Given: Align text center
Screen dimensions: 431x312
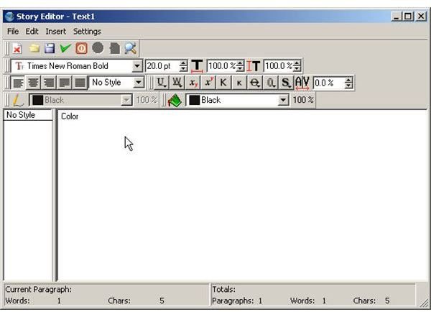Looking at the screenshot, I should pos(33,83).
